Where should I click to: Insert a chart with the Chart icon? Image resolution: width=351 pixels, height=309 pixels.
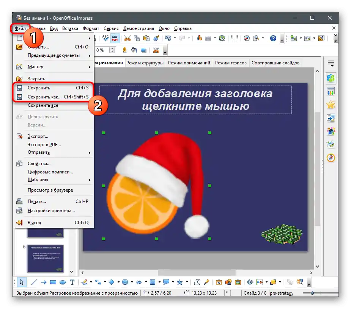tap(199, 38)
